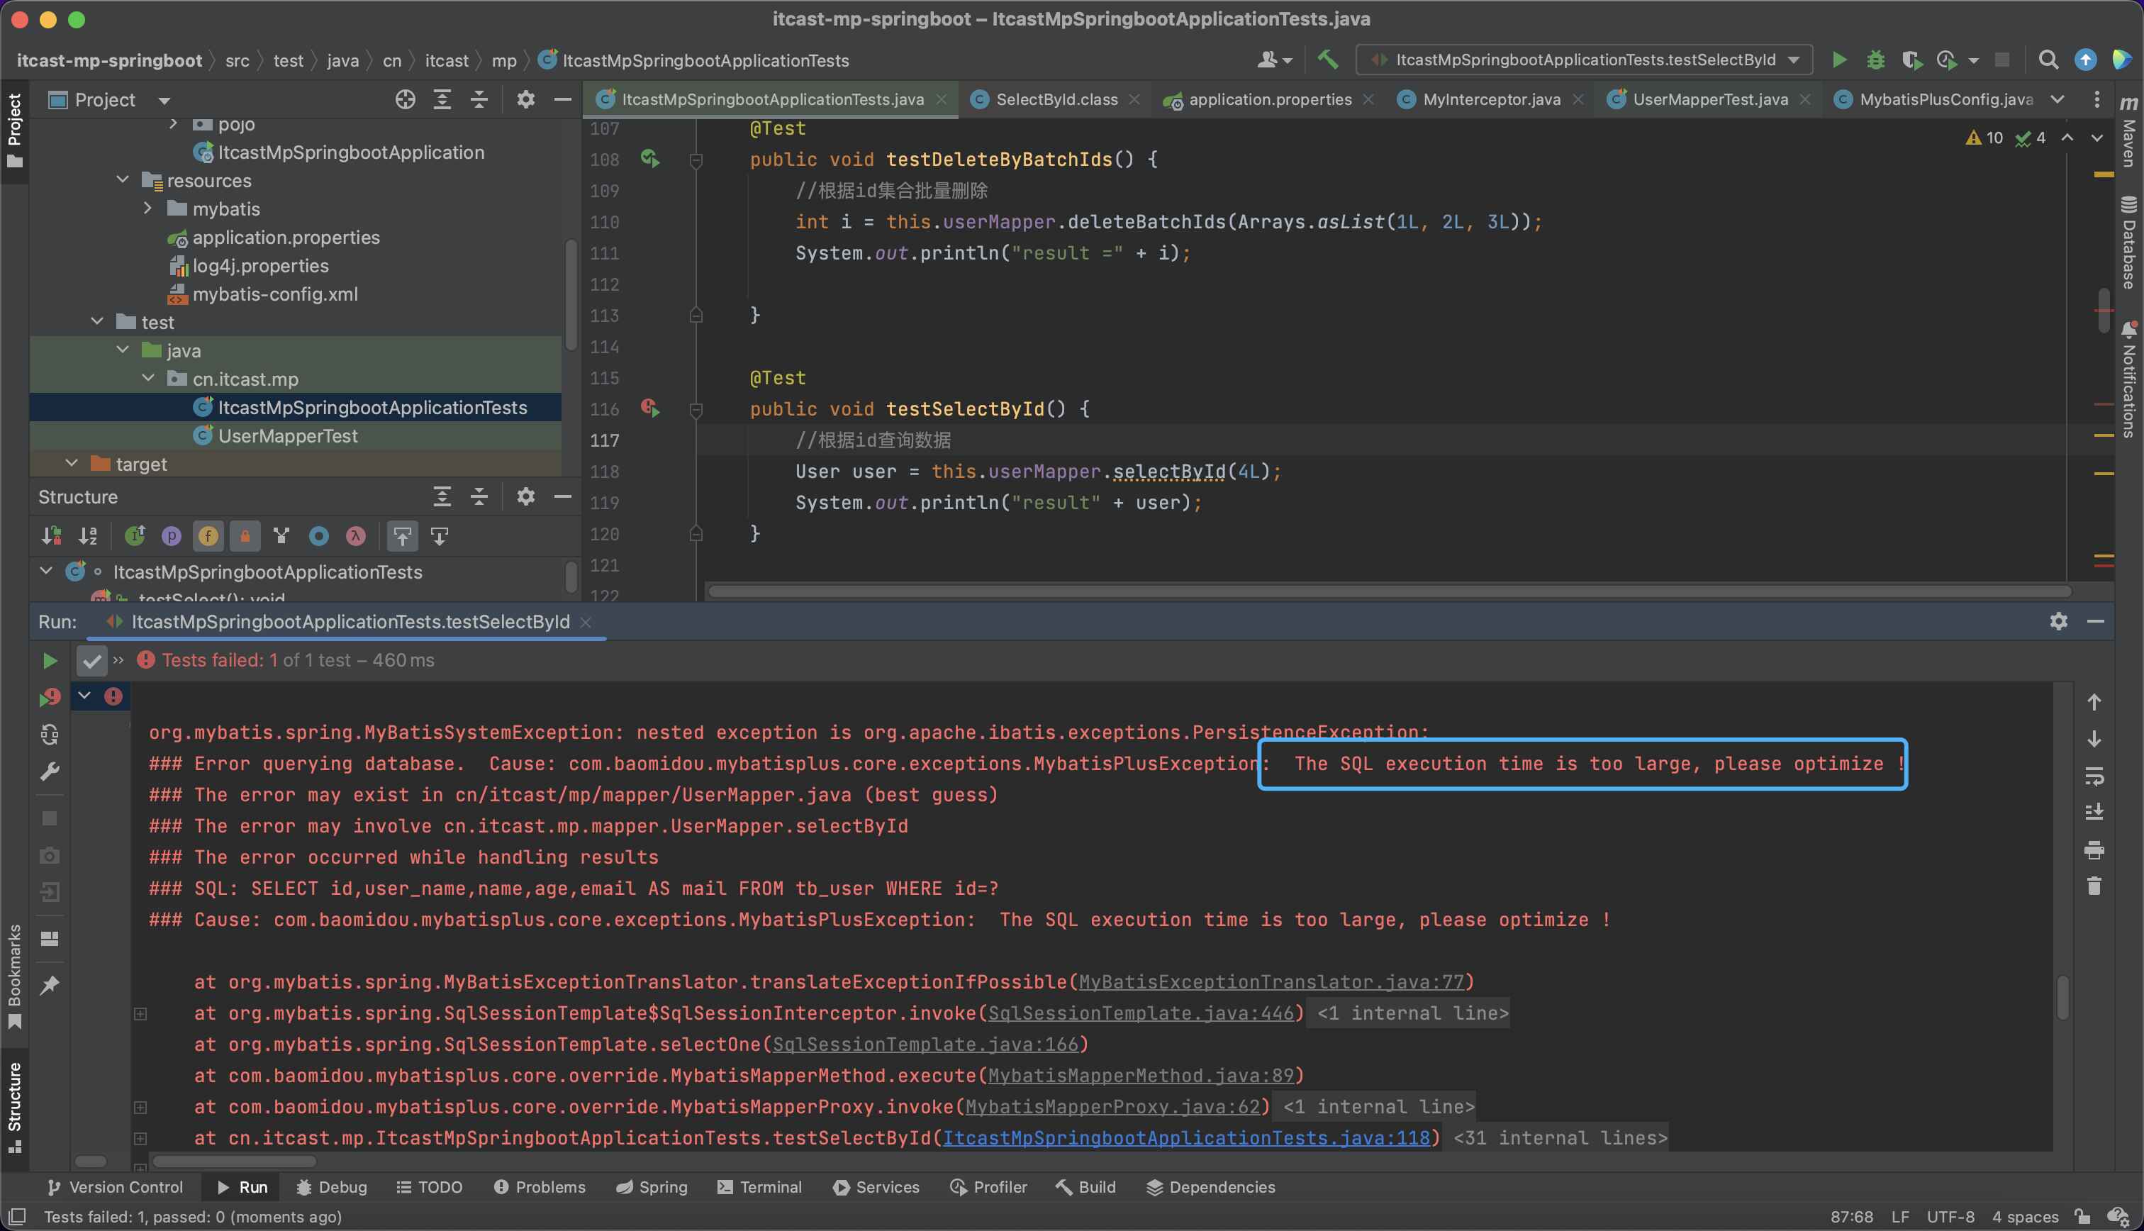This screenshot has width=2144, height=1231.
Task: Toggle Show Passed tests checkmark button
Action: (91, 660)
